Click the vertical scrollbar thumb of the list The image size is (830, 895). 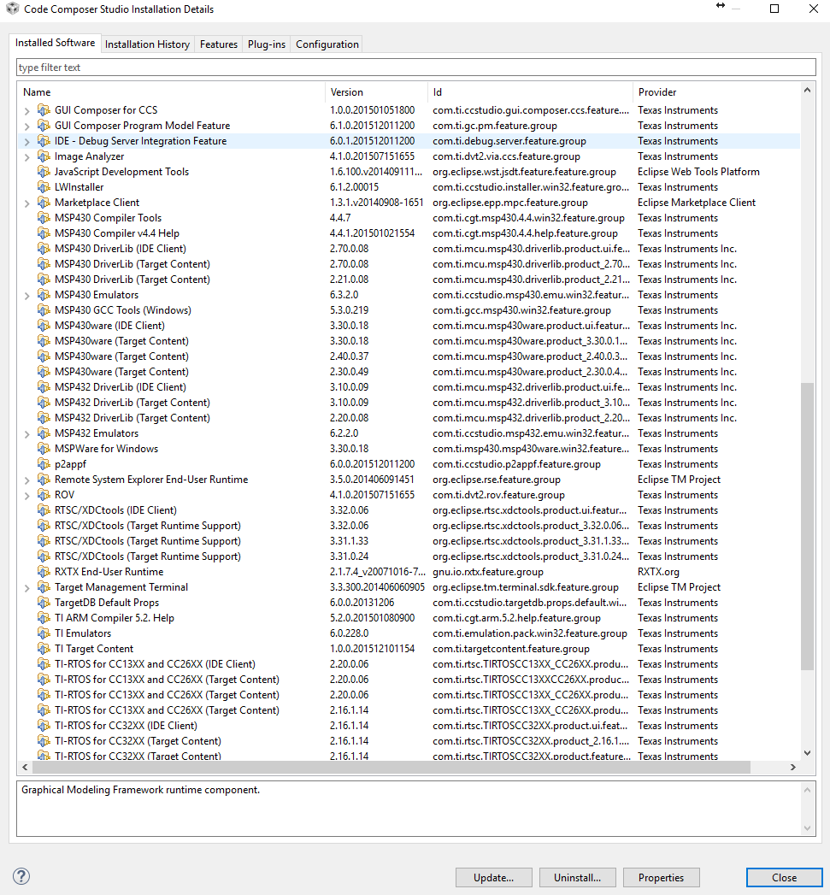pos(807,525)
